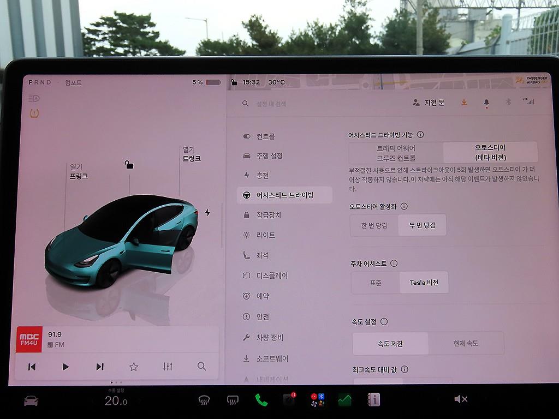Tap the 15:32 clock

coord(251,82)
